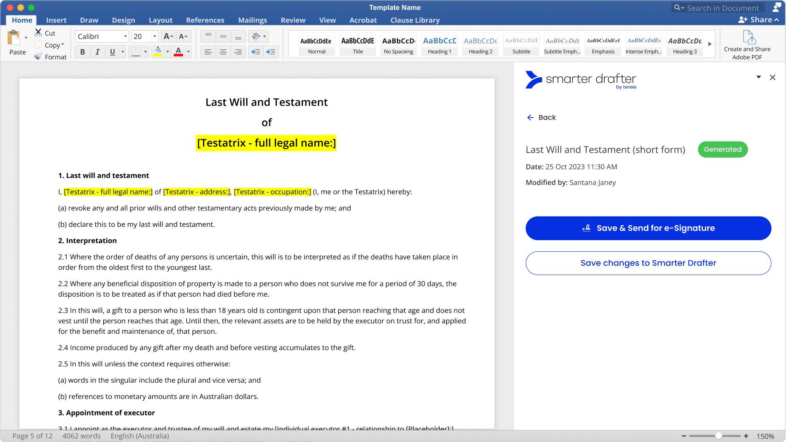Click the 4062 words count
Viewport: 786px width, 442px height.
[x=81, y=436]
